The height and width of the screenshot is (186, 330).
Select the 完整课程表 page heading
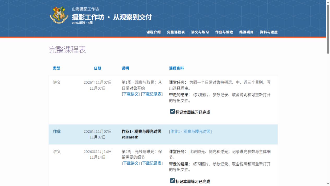[x=67, y=50]
